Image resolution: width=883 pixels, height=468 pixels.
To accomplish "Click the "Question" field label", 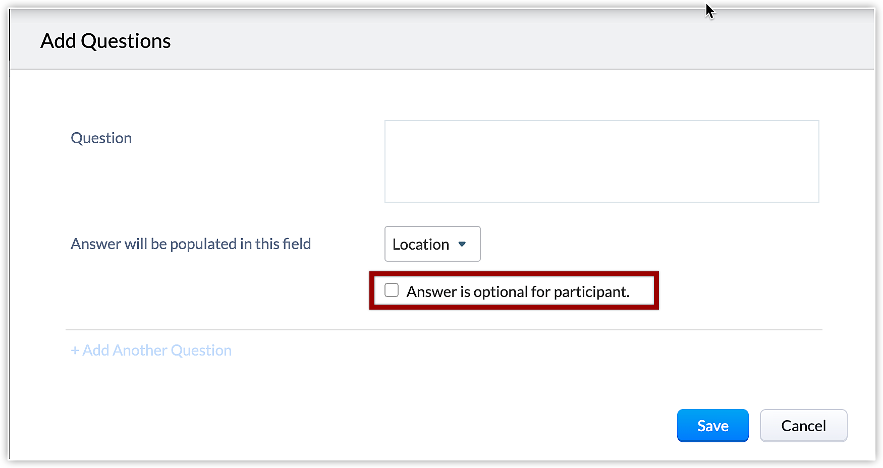I will pos(101,138).
